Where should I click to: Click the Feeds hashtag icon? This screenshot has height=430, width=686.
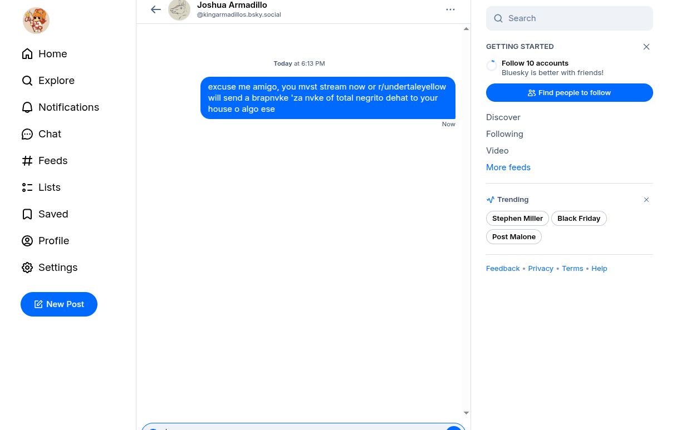coord(27,161)
